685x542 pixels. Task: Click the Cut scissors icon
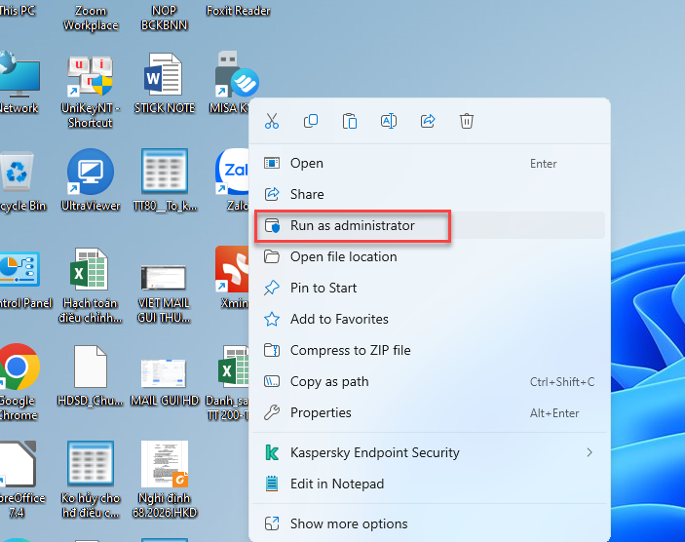pos(272,122)
